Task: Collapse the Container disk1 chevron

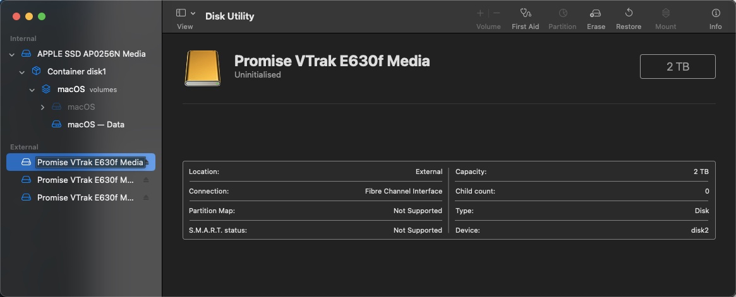Action: [21, 72]
